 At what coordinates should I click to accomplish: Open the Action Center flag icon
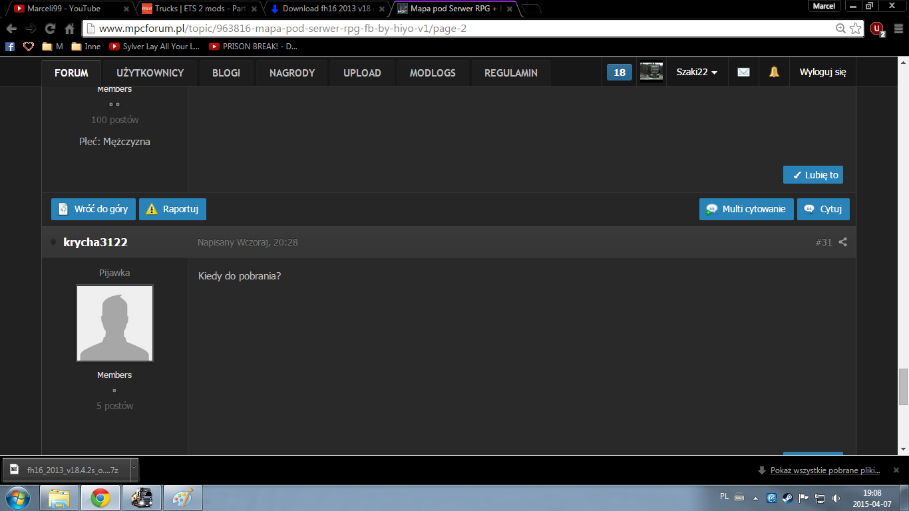click(x=804, y=498)
